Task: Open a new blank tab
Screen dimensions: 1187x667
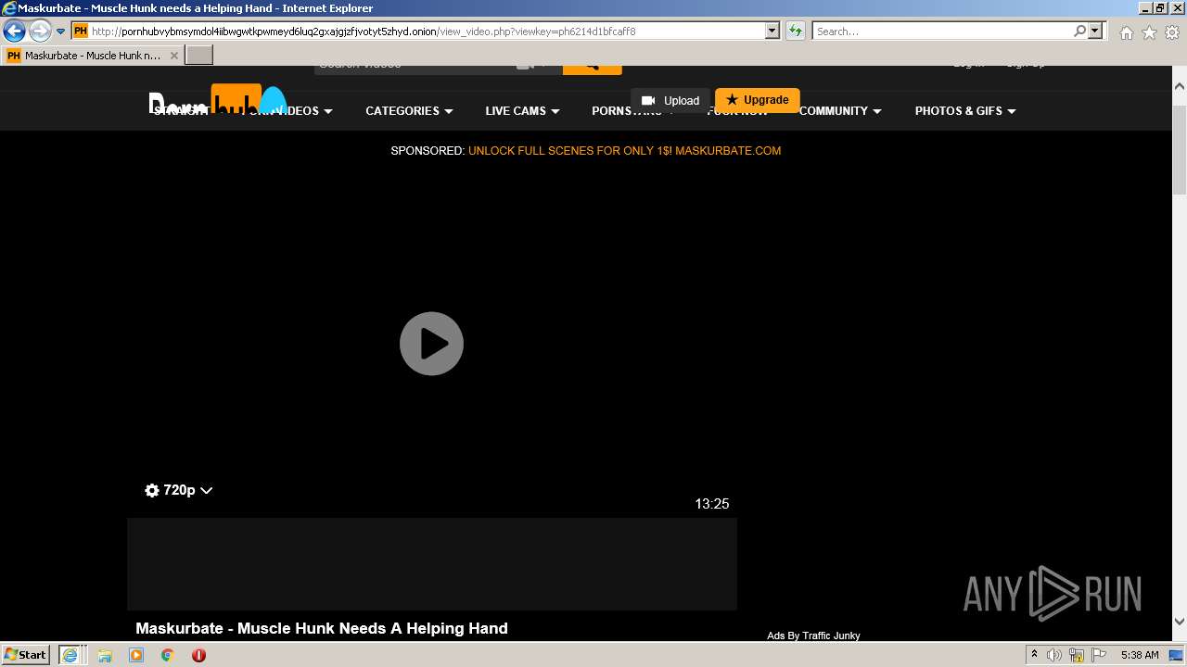Action: coord(199,56)
